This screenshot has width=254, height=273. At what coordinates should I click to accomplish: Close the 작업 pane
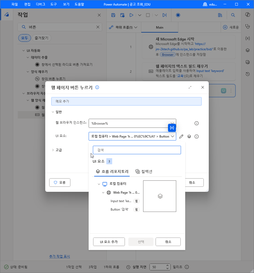99,15
